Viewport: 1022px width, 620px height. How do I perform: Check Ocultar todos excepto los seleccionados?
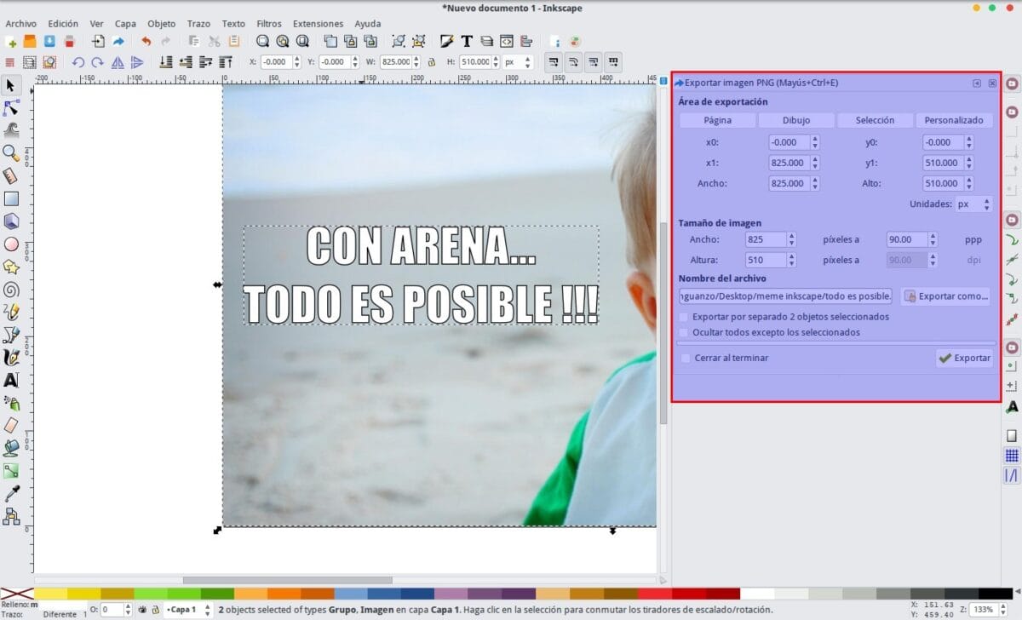(x=684, y=332)
